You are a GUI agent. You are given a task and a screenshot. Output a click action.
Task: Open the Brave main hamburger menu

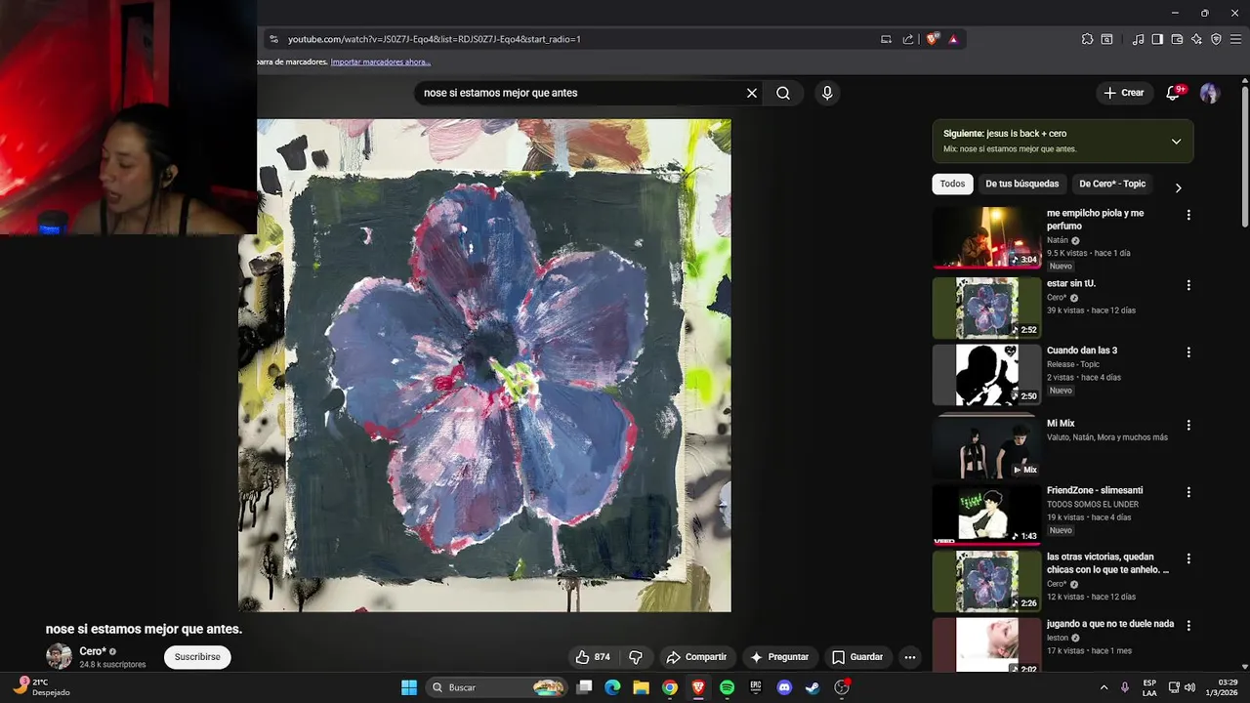[x=1235, y=39]
